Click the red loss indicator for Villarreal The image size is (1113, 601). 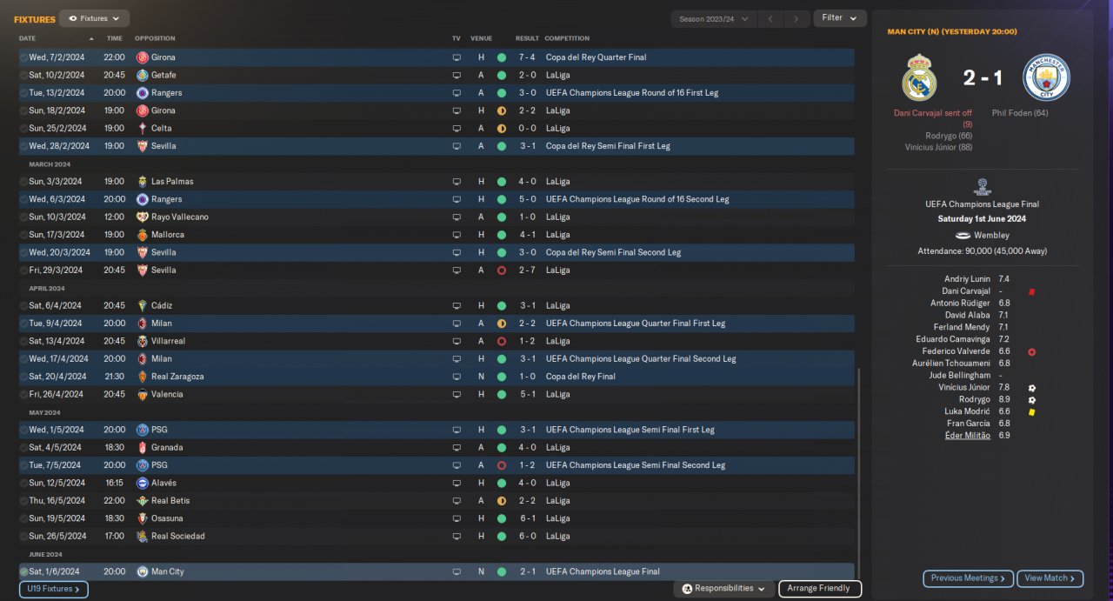502,341
